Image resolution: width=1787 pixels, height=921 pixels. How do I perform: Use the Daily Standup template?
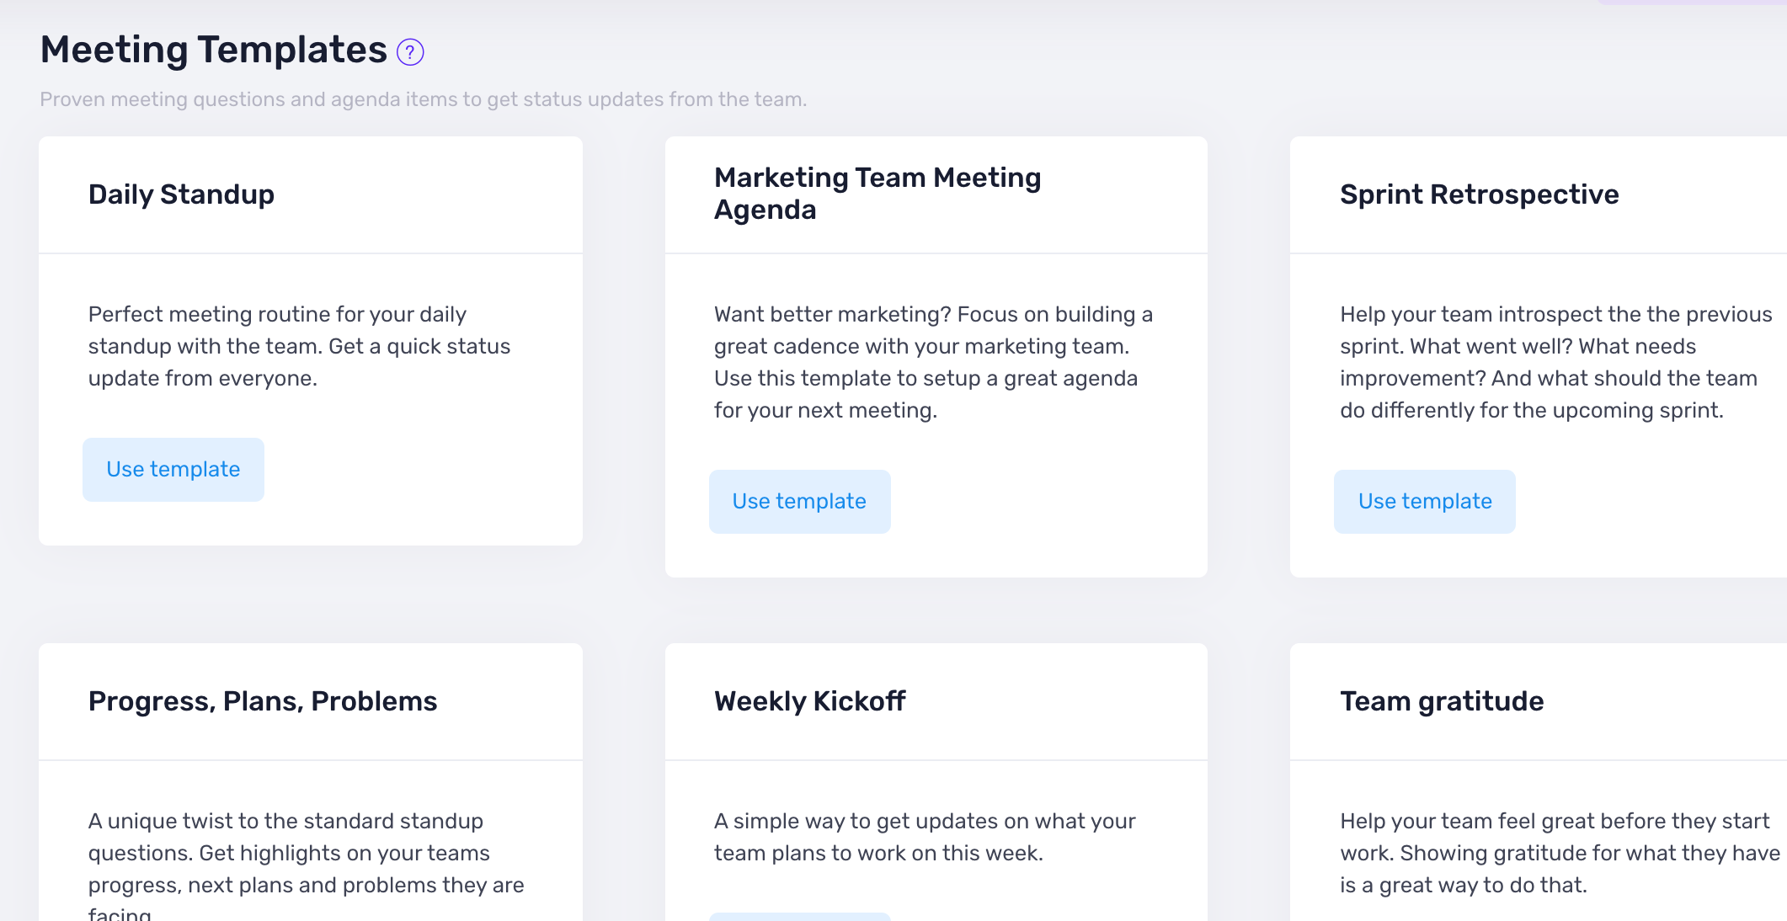[173, 469]
